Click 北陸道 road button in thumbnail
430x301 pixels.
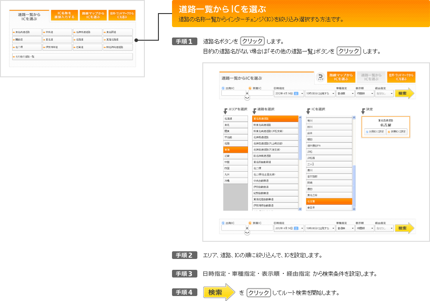coord(87,39)
